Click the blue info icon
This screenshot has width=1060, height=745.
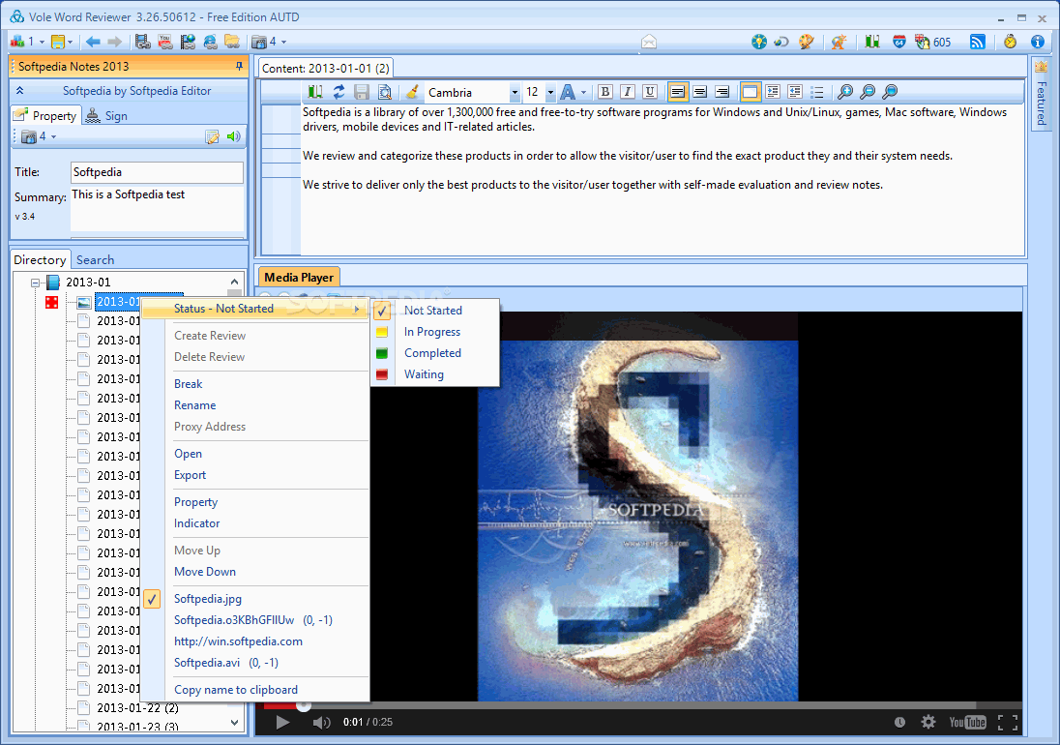[1038, 42]
